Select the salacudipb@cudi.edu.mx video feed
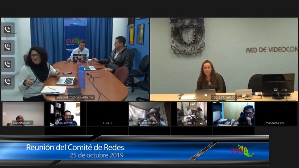The width and height of the screenshot is (299, 168). 75,60
